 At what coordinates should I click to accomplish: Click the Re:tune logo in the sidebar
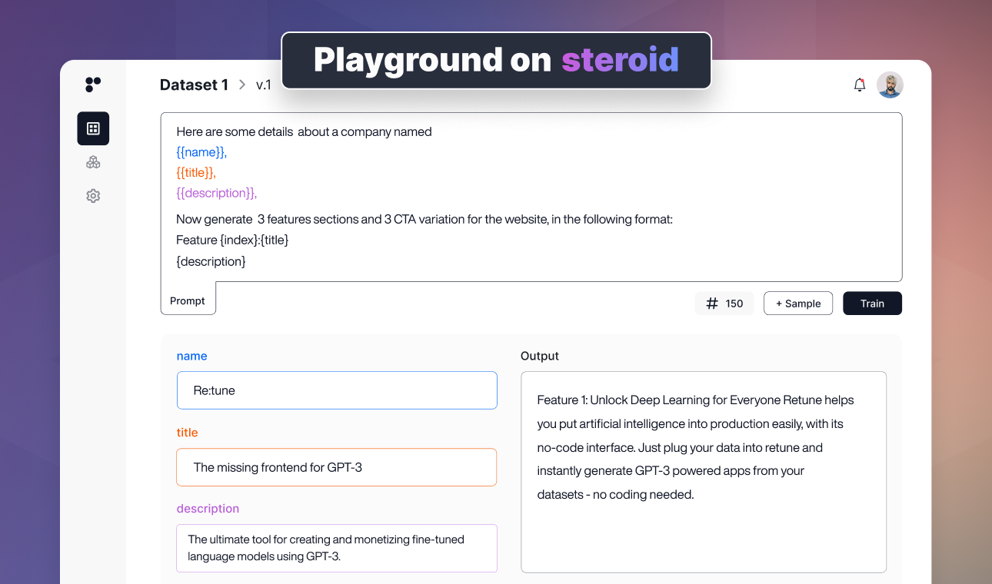[93, 85]
